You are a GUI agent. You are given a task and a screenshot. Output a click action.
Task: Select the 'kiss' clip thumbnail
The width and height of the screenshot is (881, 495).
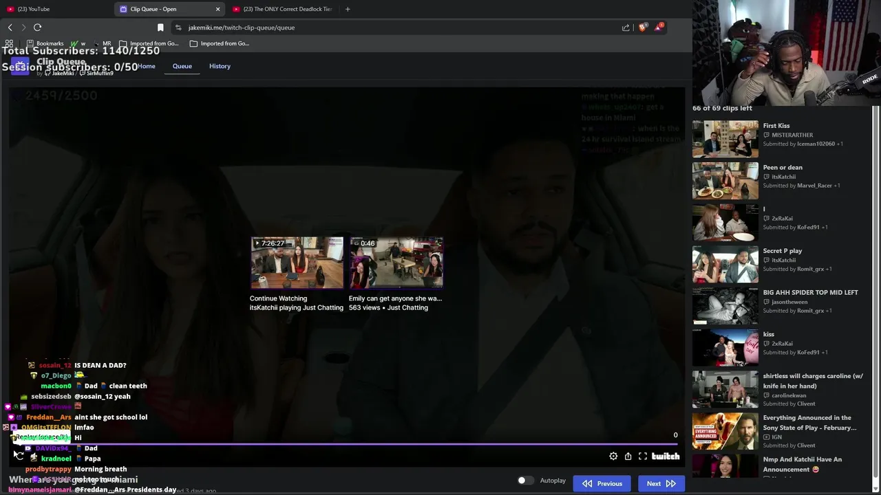point(725,347)
